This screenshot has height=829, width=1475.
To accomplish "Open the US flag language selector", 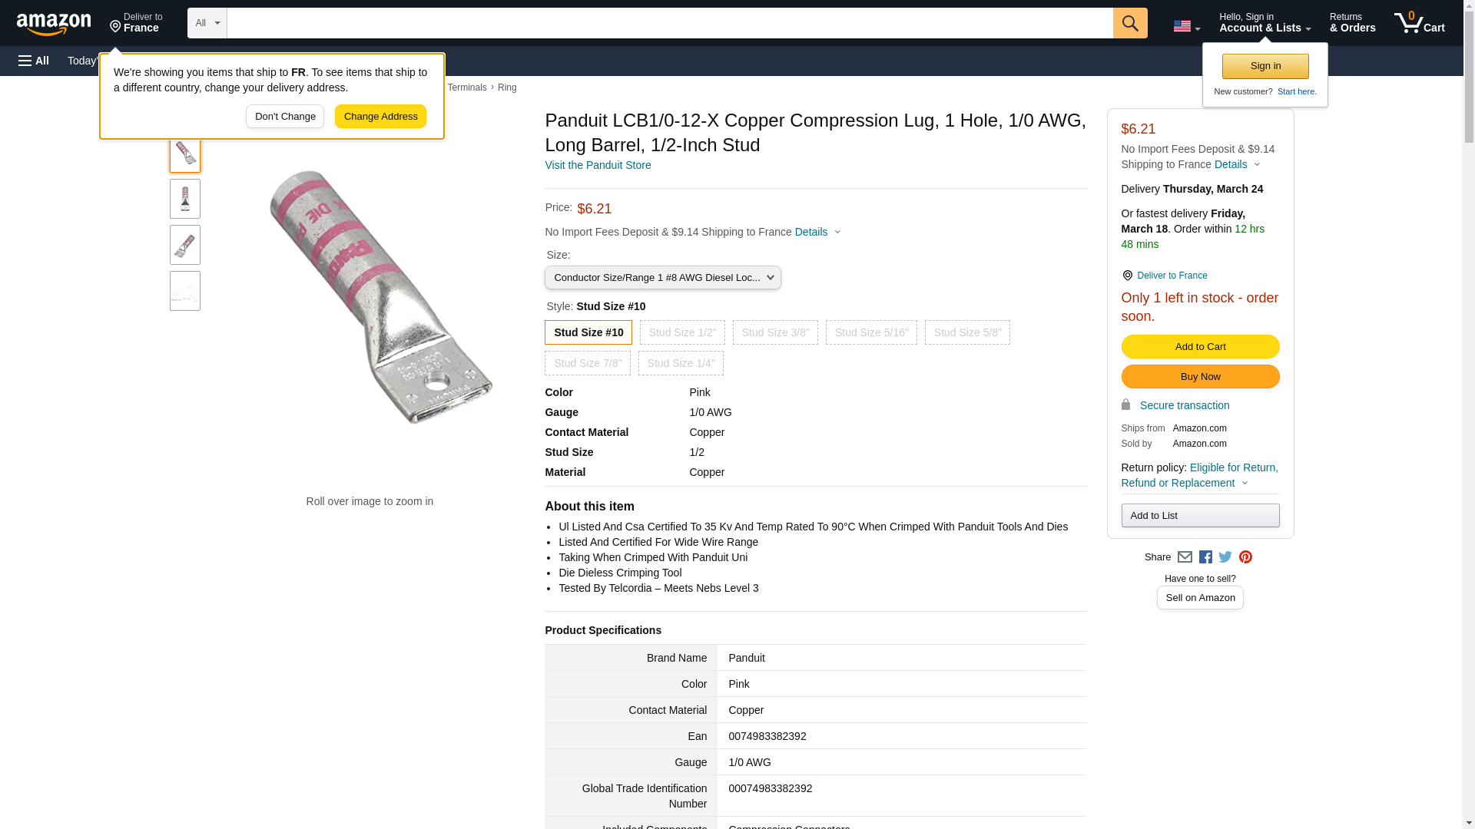I will tap(1186, 26).
